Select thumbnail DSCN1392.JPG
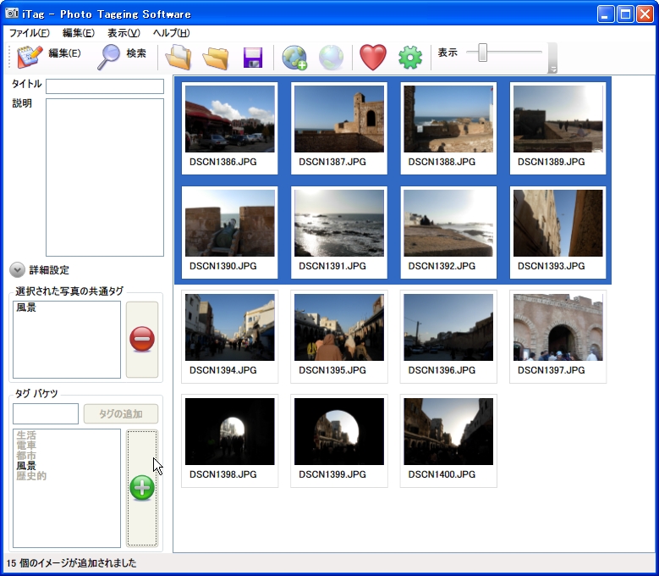 point(448,232)
